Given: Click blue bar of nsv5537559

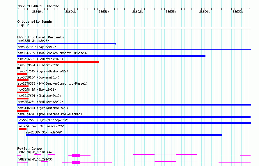Looking at the screenshot, I should click(x=134, y=123).
